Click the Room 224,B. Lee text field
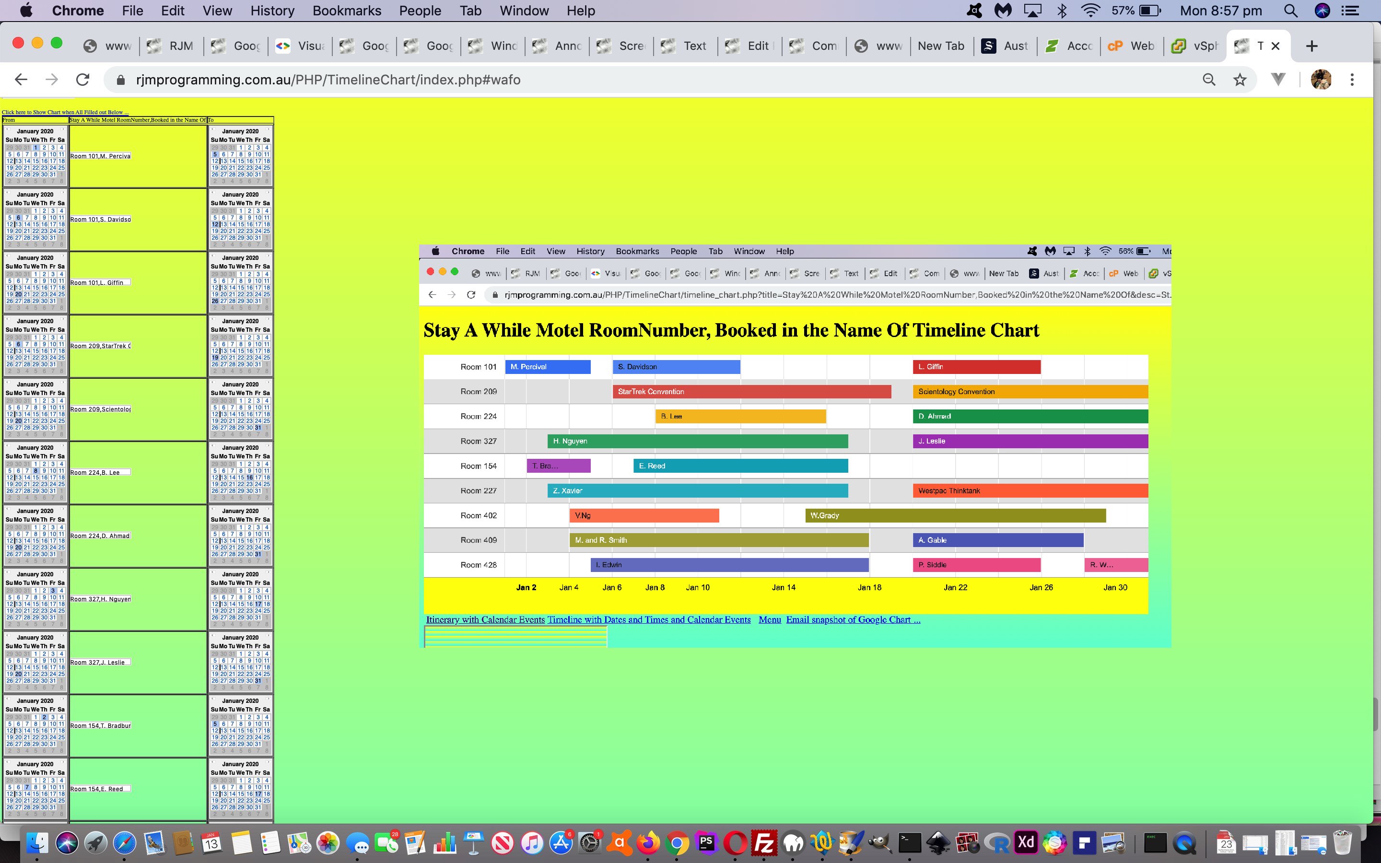 click(x=100, y=473)
